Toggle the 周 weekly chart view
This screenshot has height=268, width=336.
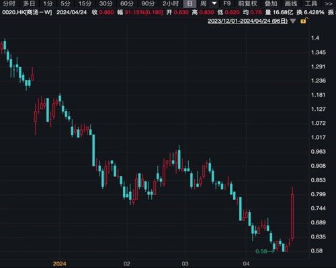[203, 3]
